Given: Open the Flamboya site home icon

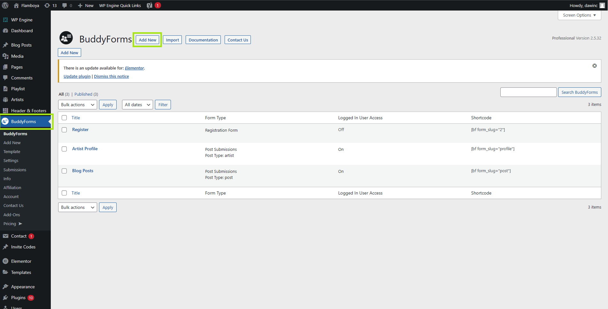Looking at the screenshot, I should (16, 5).
